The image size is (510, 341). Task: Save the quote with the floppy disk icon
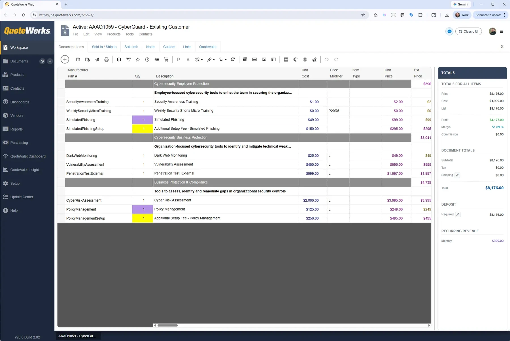(78, 60)
